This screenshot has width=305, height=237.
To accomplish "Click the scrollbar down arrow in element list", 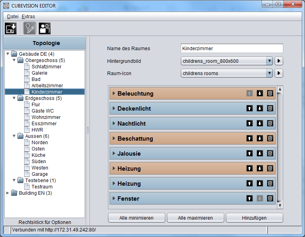I will coord(280,205).
